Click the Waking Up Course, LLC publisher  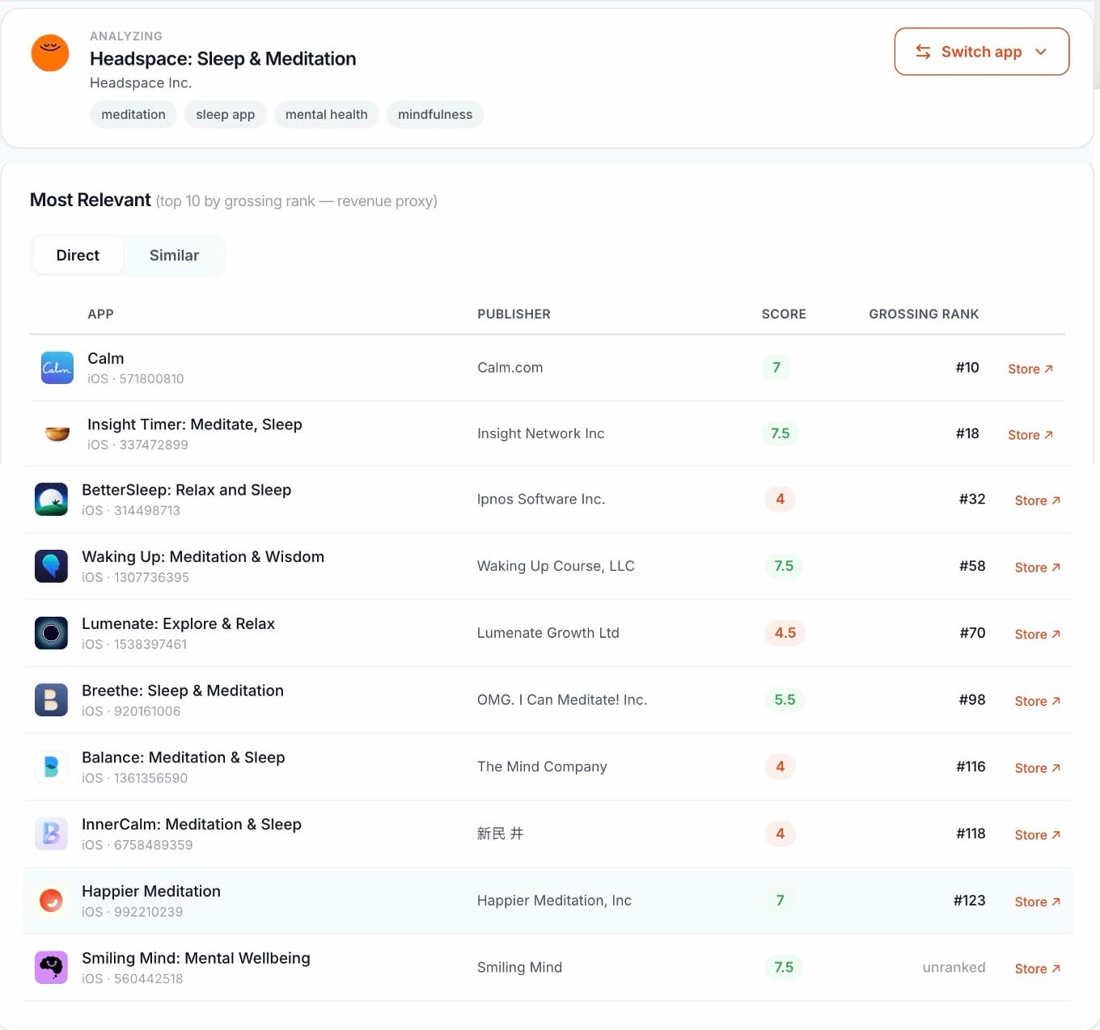point(556,566)
